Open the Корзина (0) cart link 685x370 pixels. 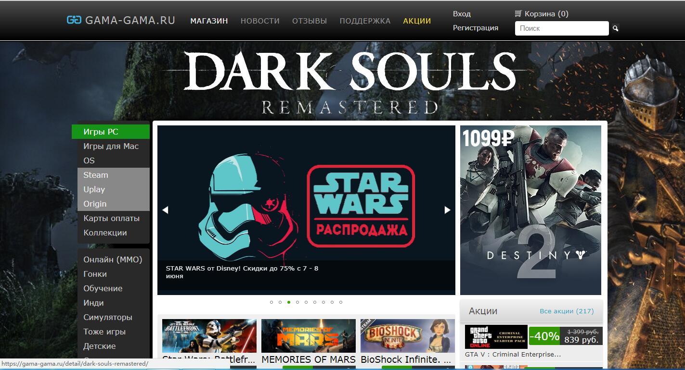pyautogui.click(x=546, y=14)
